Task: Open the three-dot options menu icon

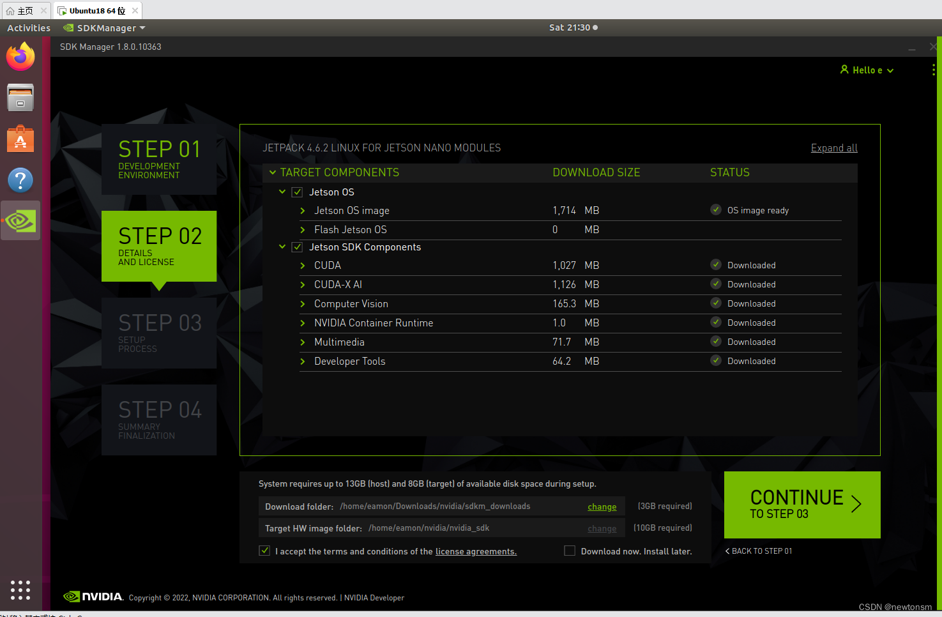Action: pyautogui.click(x=934, y=70)
